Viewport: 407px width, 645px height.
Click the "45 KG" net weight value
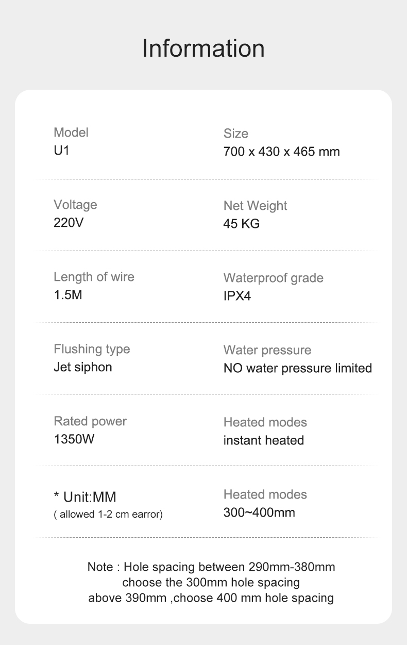[241, 224]
